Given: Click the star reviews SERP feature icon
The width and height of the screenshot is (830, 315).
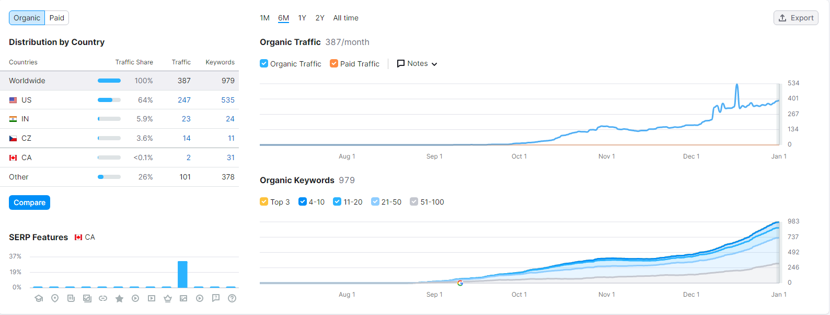Looking at the screenshot, I should [119, 298].
